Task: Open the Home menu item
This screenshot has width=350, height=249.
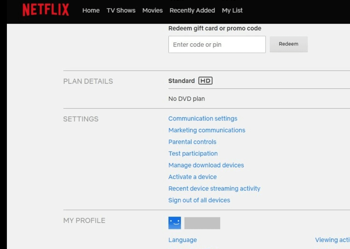Action: coord(91,10)
